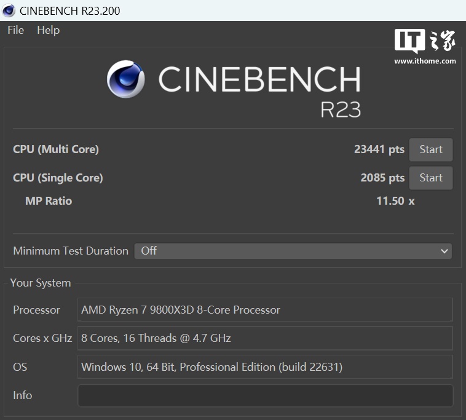Click the MP Ratio value 11.50 x
Screen dimensions: 466x420
point(395,201)
